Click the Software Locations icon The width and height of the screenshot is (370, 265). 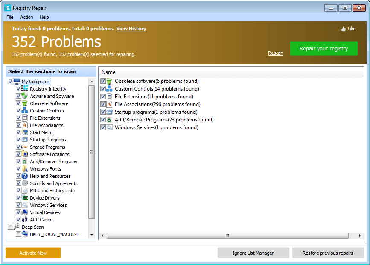(25, 154)
